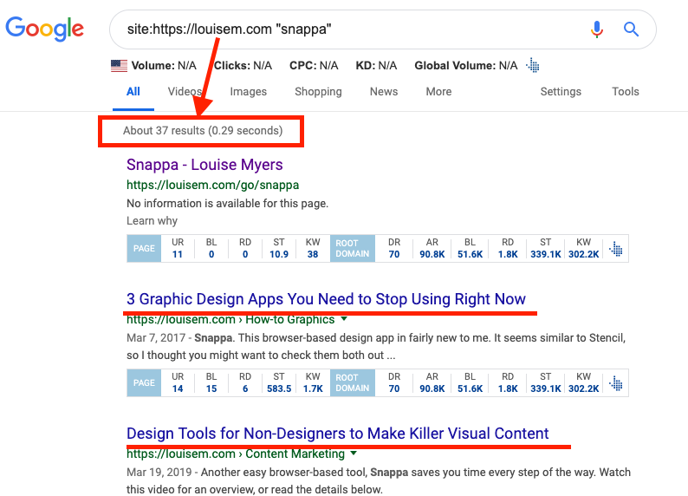The image size is (688, 496).
Task: Click PAGE label in Snappa metrics bar
Action: coord(144,249)
